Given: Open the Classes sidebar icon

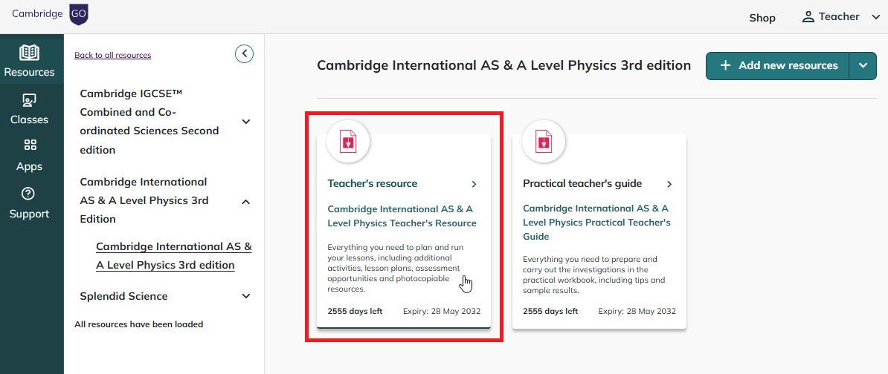Looking at the screenshot, I should click(29, 101).
